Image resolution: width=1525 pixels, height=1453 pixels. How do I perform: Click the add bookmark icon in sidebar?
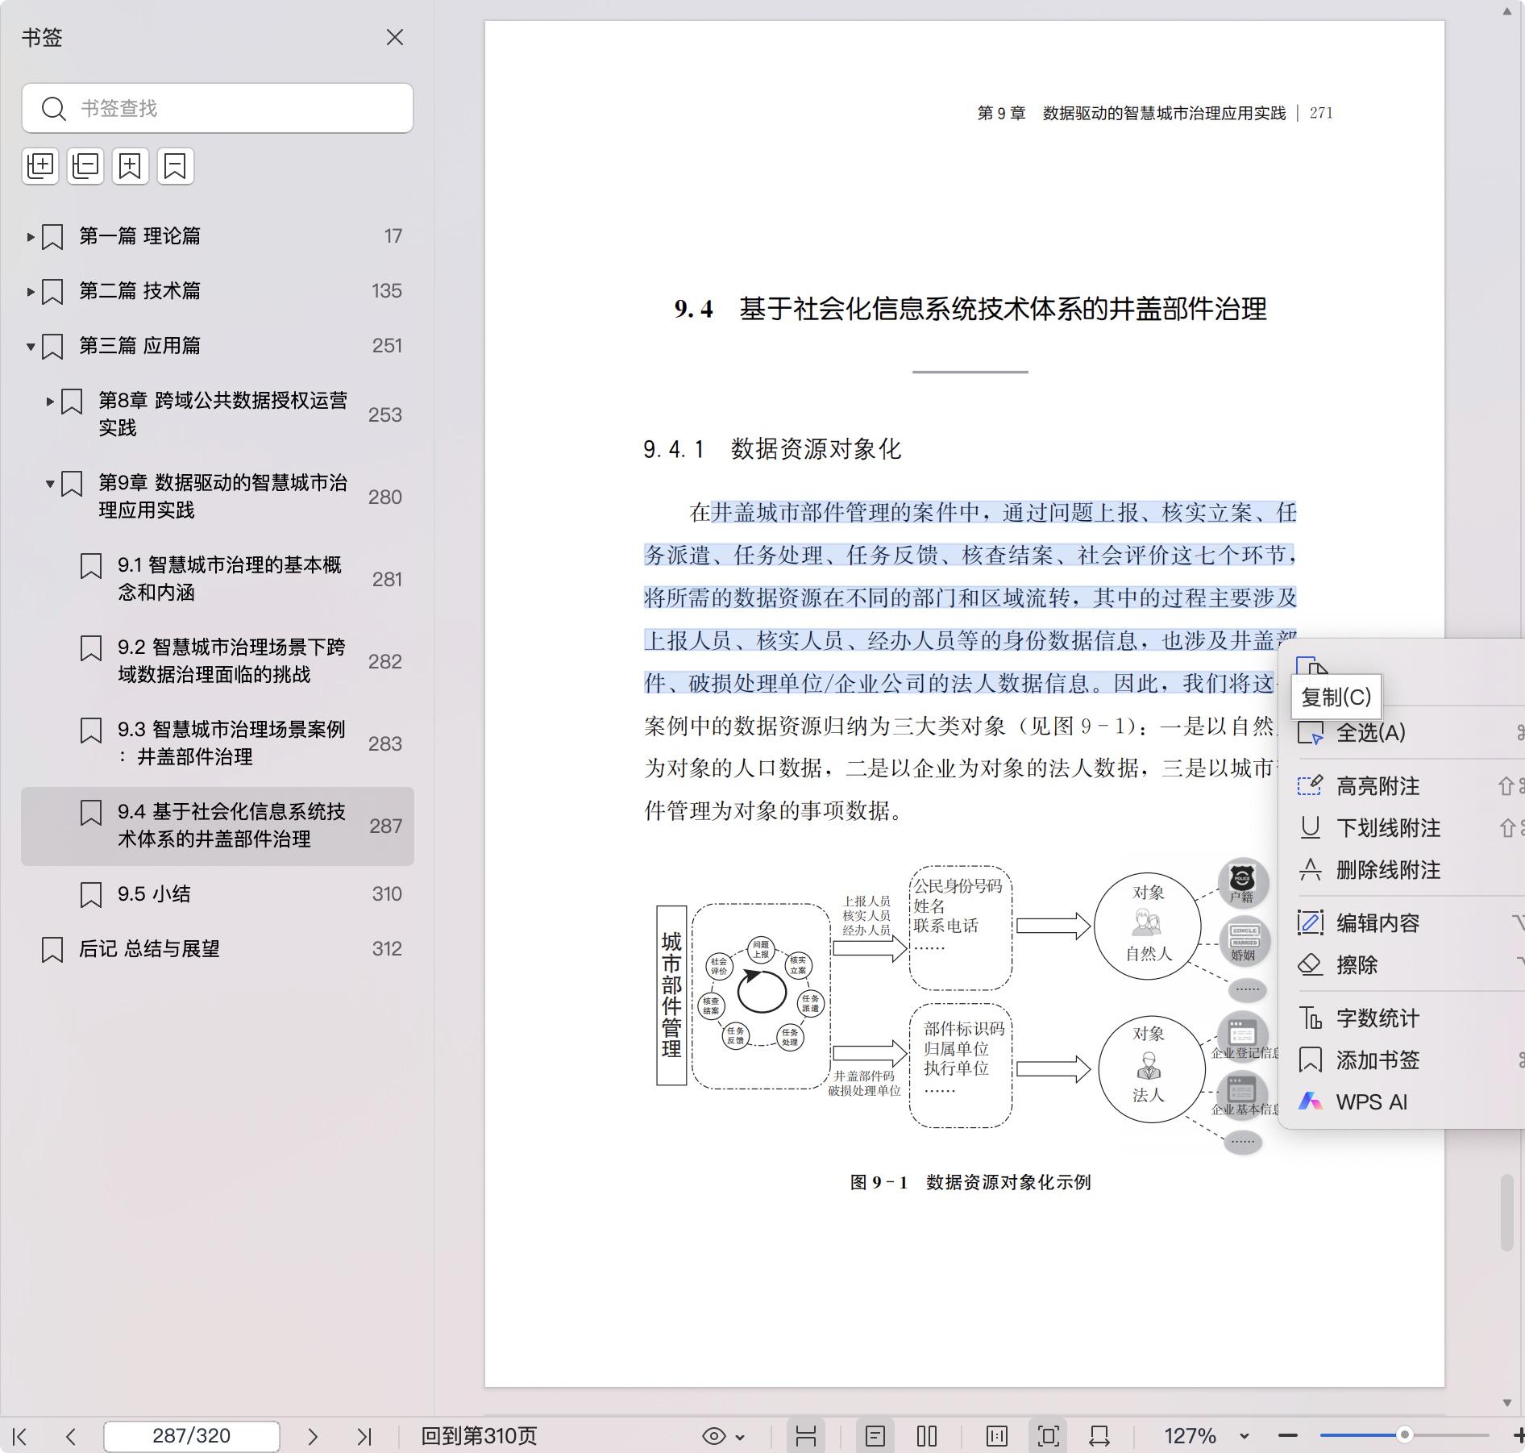click(x=130, y=166)
